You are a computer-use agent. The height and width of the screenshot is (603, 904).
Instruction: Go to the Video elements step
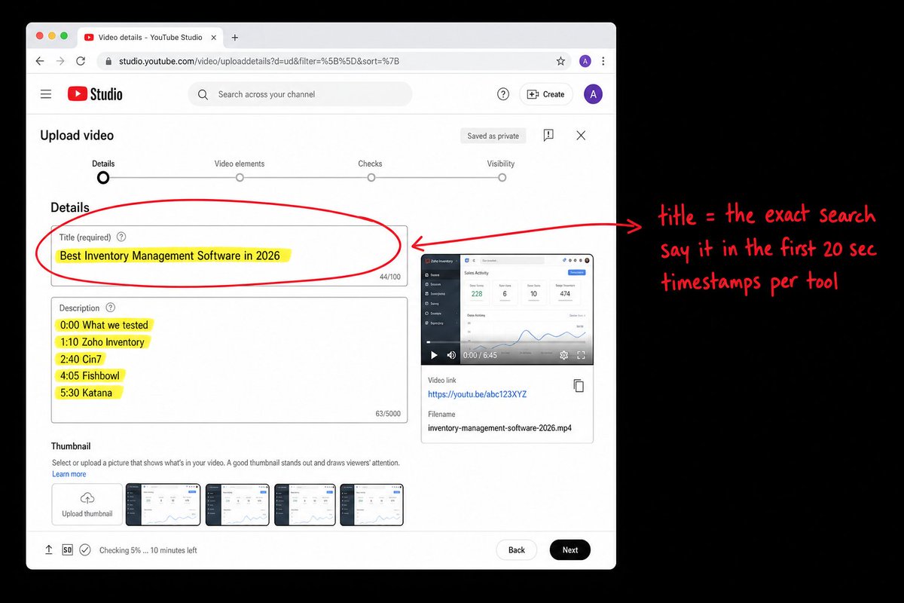click(240, 172)
